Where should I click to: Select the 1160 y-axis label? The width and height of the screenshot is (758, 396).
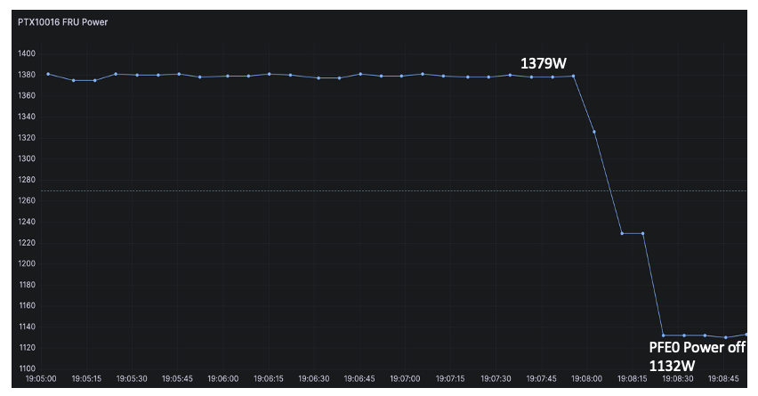(x=27, y=305)
